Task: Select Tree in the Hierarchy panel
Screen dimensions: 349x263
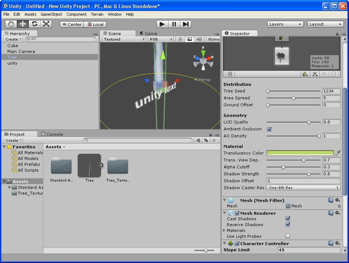Action: [12, 57]
